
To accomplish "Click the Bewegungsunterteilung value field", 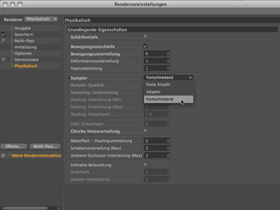I will click(155, 54).
